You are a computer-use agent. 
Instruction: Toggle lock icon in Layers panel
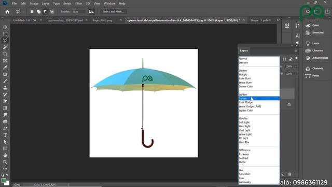[289, 104]
